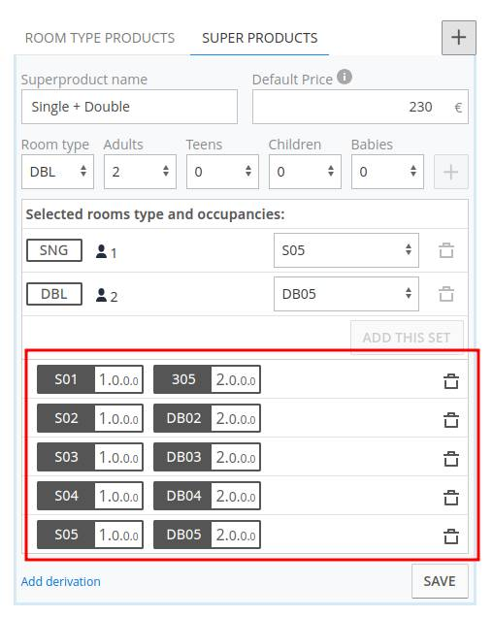Delete the DBL selected room row

pyautogui.click(x=446, y=294)
